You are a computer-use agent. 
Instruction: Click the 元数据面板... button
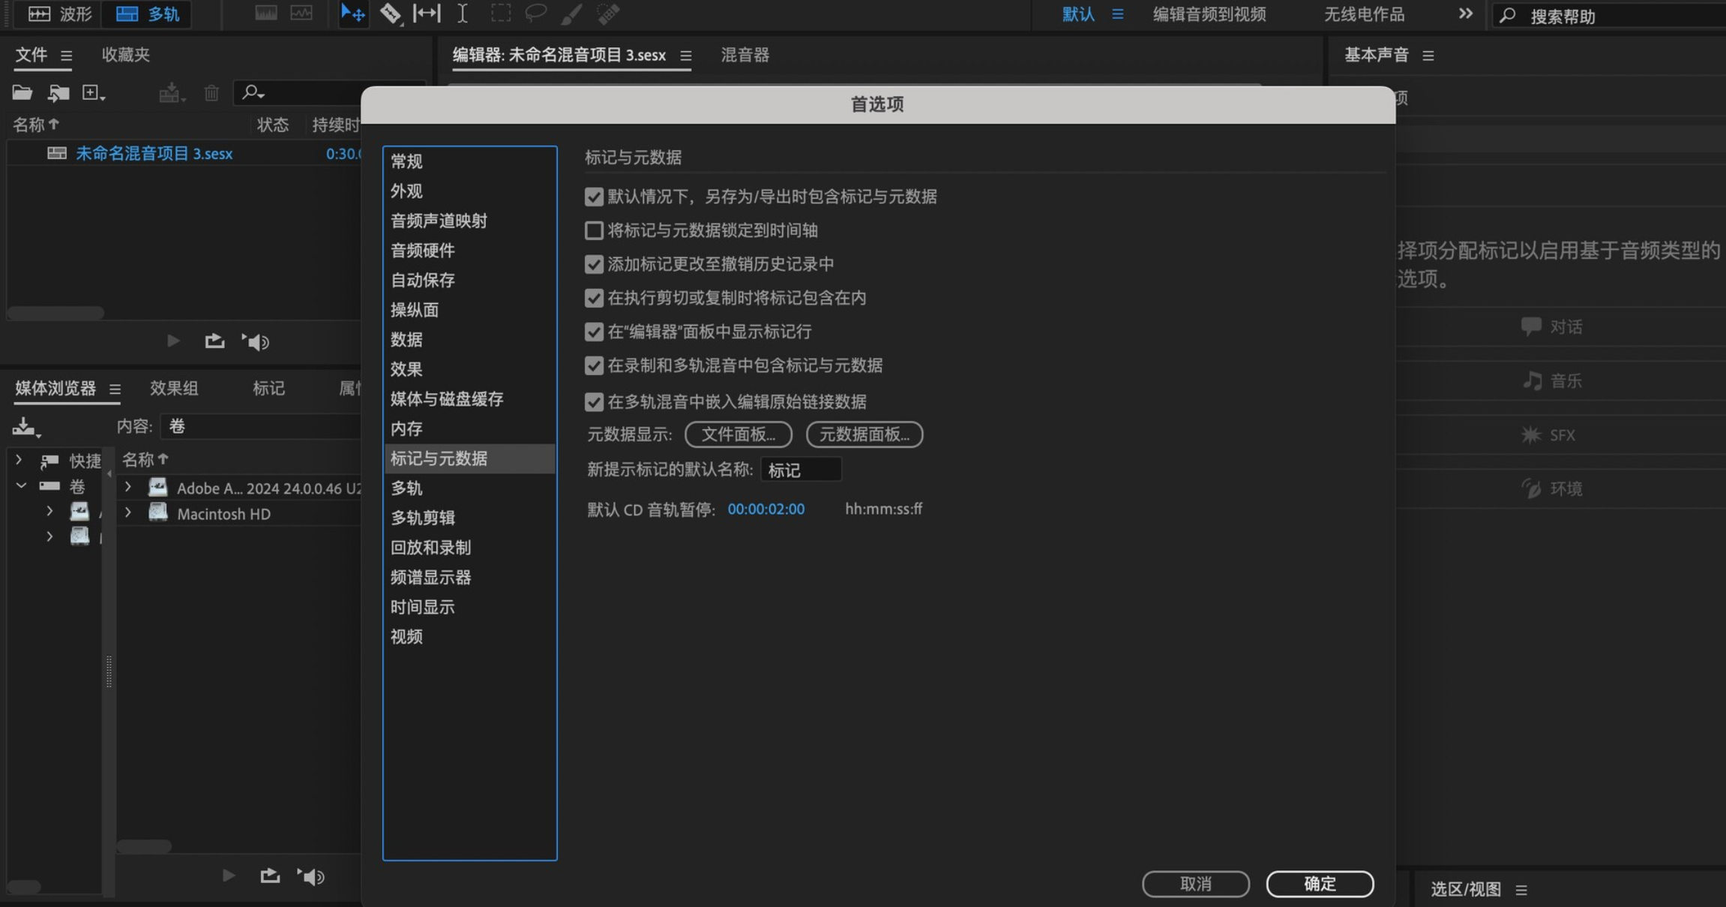coord(864,434)
